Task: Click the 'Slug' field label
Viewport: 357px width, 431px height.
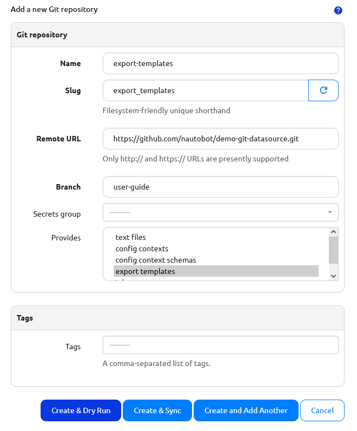Action: [73, 91]
